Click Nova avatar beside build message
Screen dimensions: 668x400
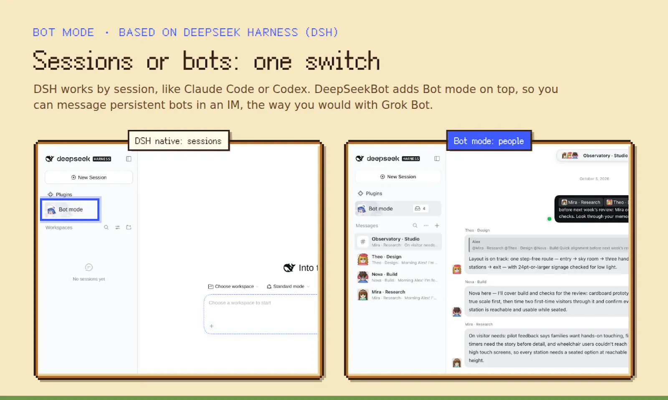click(457, 312)
